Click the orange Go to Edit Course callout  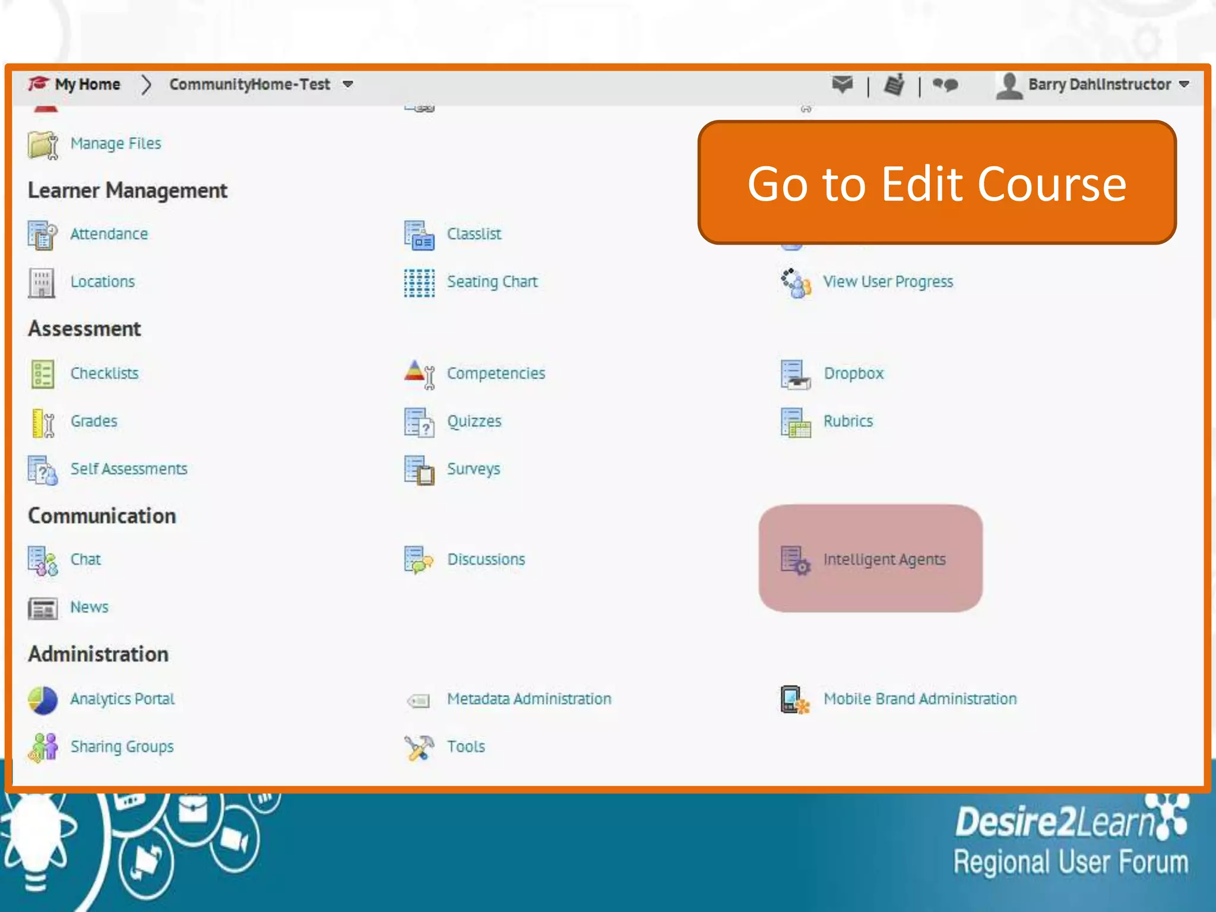pos(936,183)
